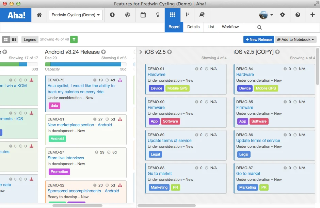Click clock icon on DEMO-88 card

click(207, 168)
